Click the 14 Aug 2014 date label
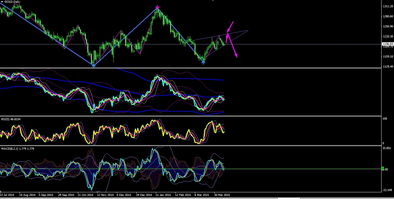The width and height of the screenshot is (394, 199). [27, 195]
